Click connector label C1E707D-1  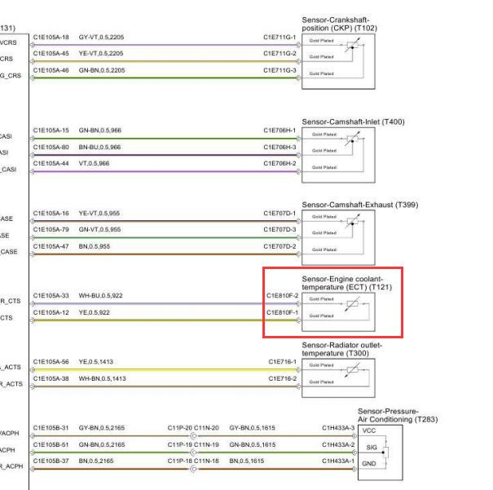tap(280, 214)
